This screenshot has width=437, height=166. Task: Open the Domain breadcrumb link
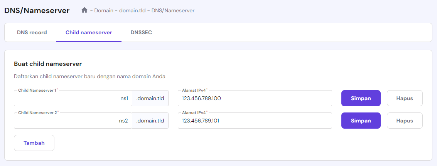pyautogui.click(x=104, y=10)
